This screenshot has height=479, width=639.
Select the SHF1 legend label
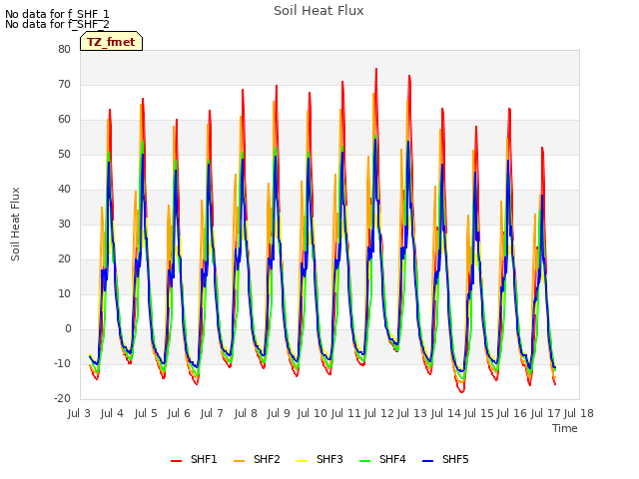[204, 459]
